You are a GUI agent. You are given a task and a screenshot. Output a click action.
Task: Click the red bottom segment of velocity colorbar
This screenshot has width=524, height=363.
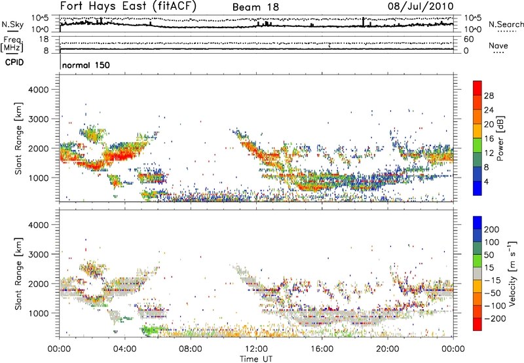tap(477, 324)
